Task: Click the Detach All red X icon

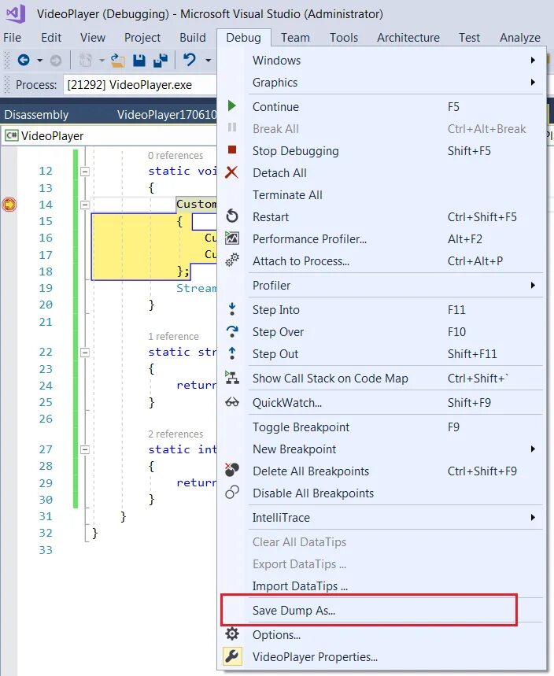Action: click(x=231, y=172)
